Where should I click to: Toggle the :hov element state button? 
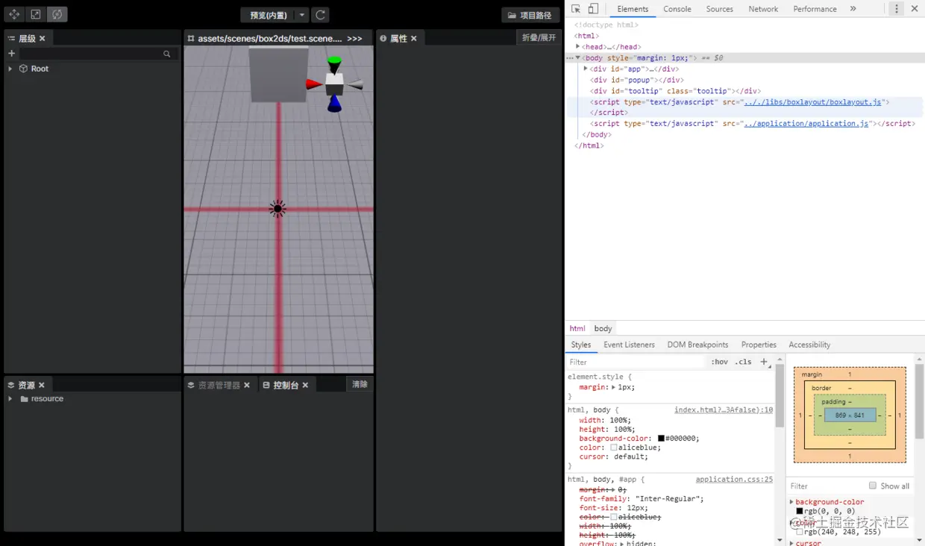tap(719, 362)
